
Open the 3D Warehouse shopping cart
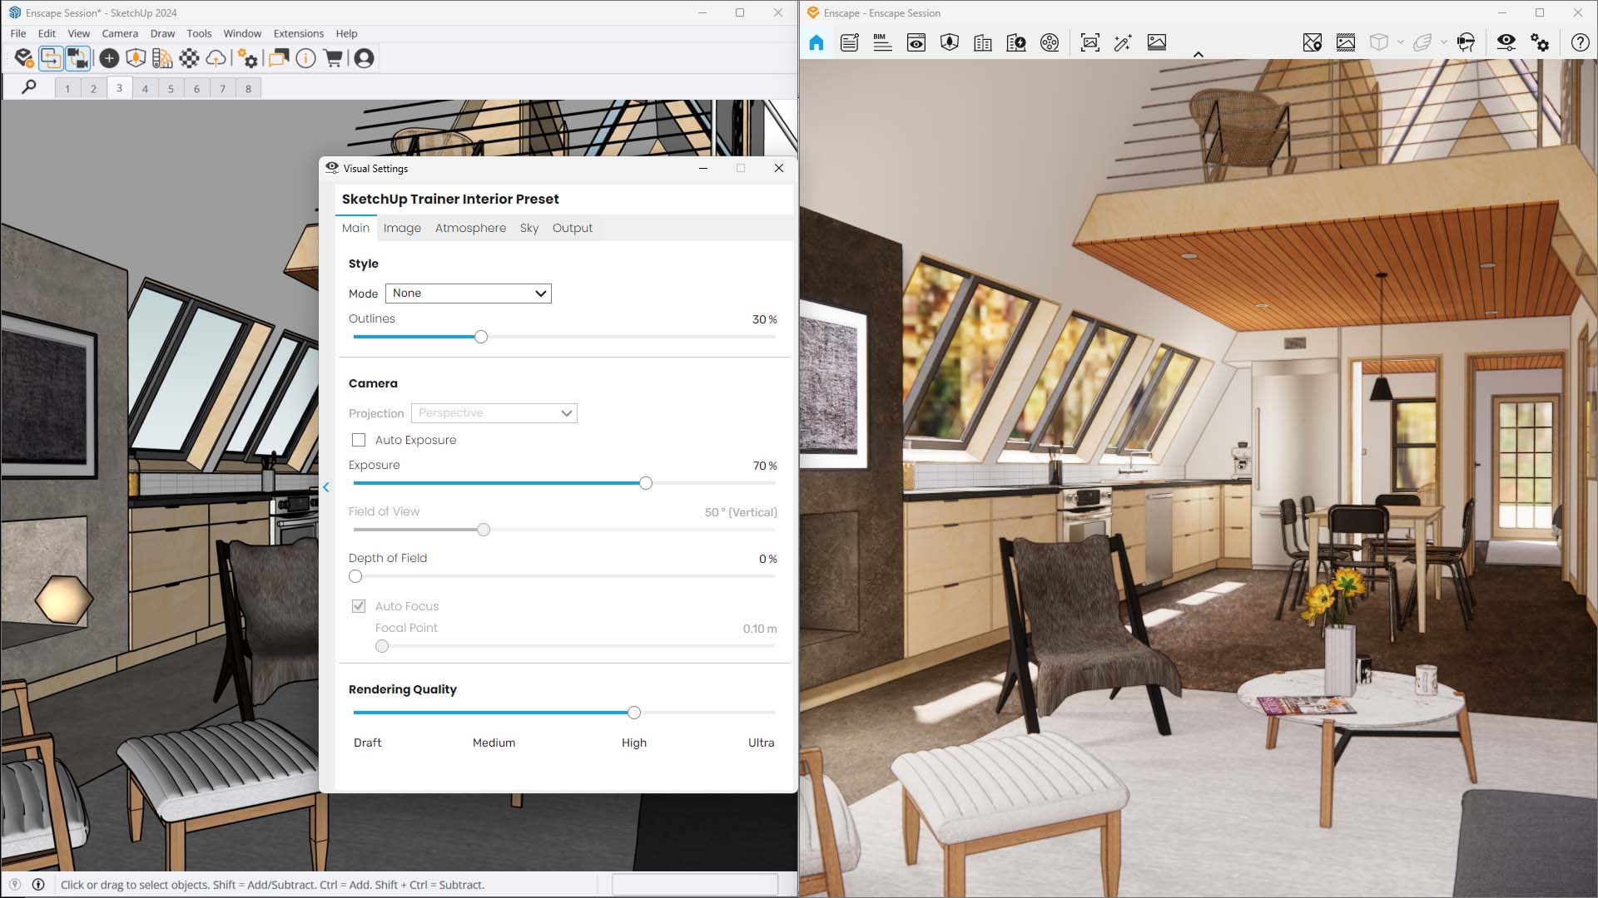(333, 58)
